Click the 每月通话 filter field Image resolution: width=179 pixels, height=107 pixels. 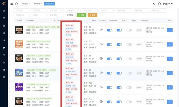pos(141,11)
